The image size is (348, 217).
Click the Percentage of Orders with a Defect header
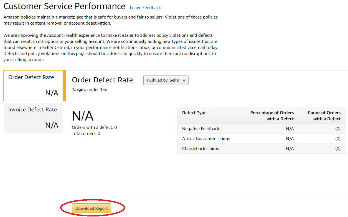[272, 116]
